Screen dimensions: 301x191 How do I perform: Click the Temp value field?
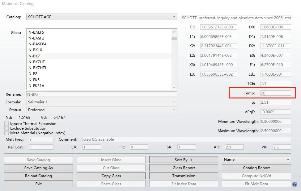pyautogui.click(x=275, y=93)
